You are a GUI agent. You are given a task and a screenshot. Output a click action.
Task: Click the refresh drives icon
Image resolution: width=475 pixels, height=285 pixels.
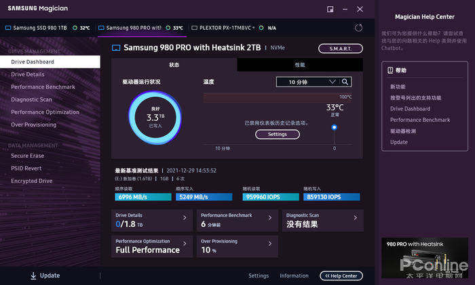click(358, 28)
